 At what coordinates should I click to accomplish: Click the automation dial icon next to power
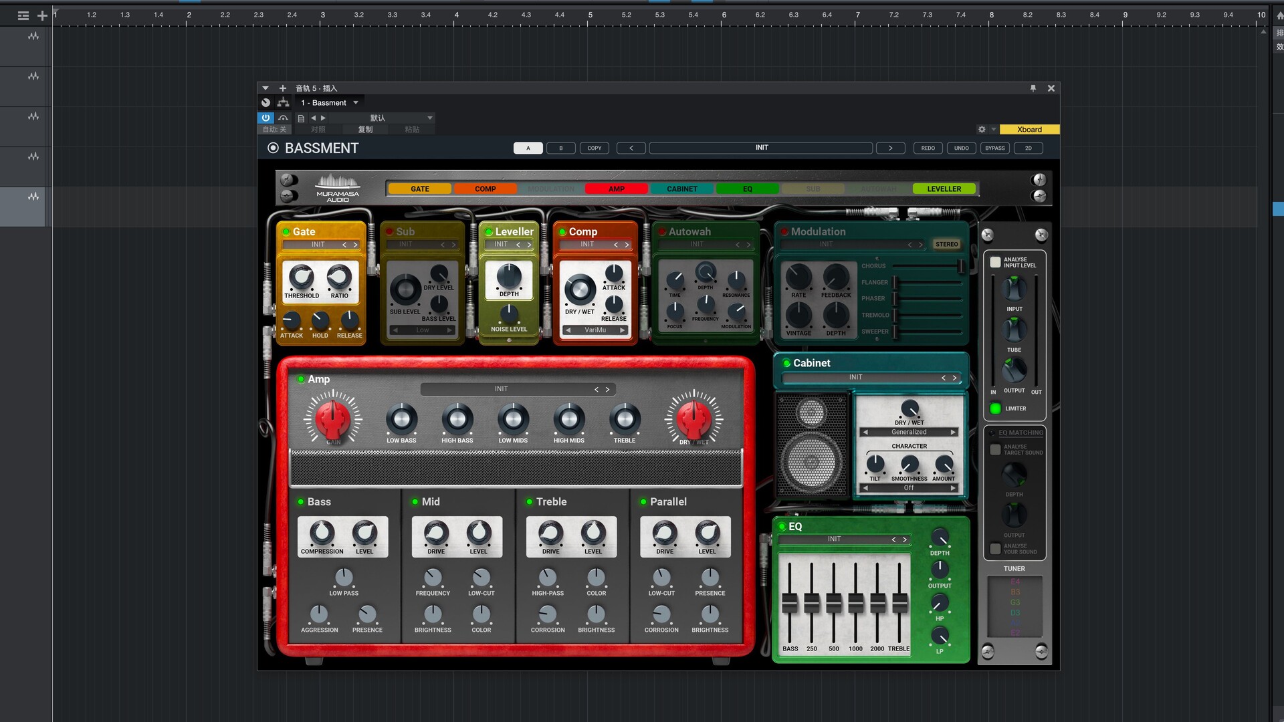[x=283, y=118]
